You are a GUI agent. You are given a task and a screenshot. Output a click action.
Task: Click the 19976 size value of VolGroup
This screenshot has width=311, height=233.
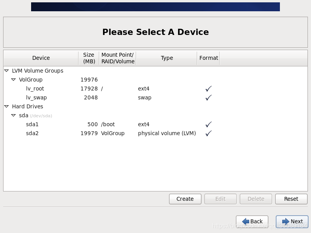[89, 80]
